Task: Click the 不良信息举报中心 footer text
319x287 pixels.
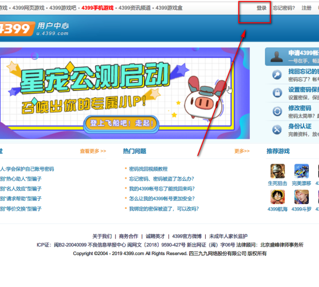Action: click(107, 245)
